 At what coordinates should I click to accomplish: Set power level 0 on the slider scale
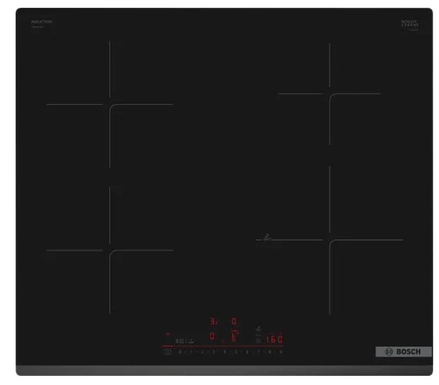pyautogui.click(x=180, y=352)
